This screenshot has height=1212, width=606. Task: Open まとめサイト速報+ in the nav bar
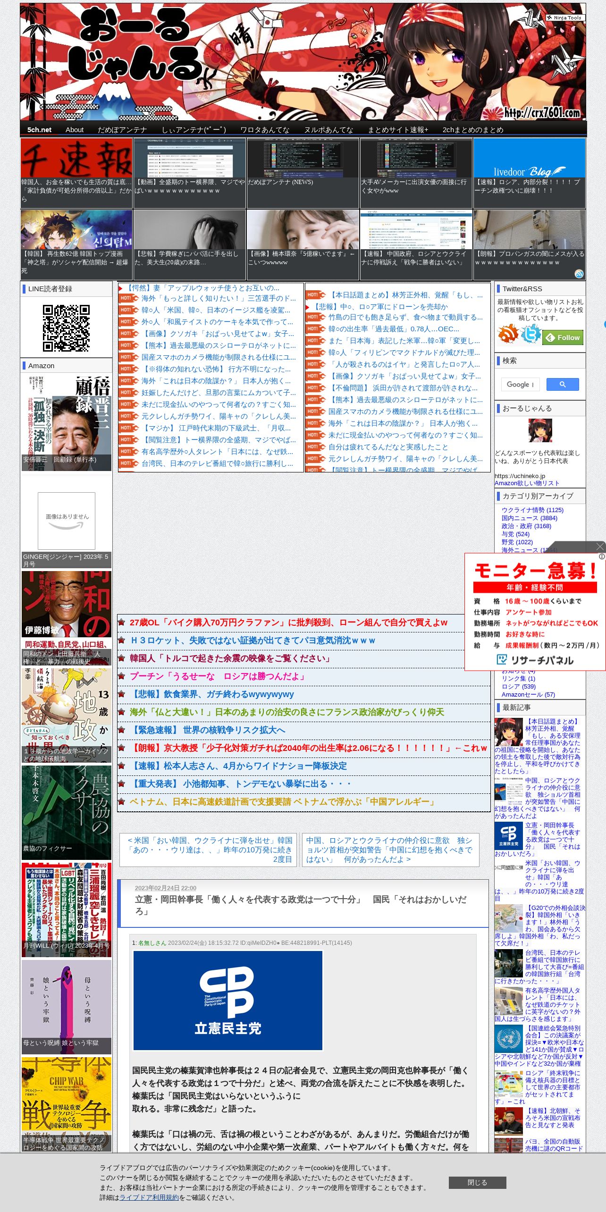point(398,130)
